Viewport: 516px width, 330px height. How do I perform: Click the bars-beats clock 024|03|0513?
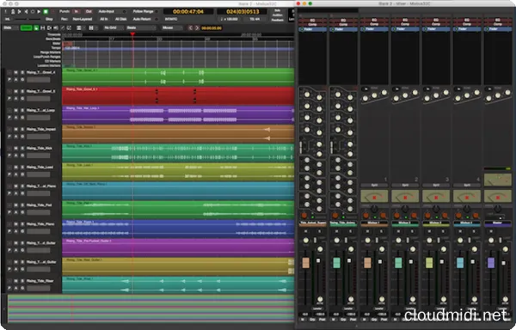(243, 11)
